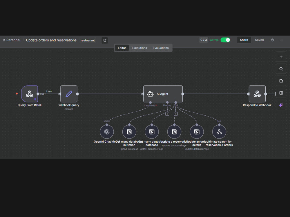Click the Saved status button
290x217 pixels.
tap(259, 40)
